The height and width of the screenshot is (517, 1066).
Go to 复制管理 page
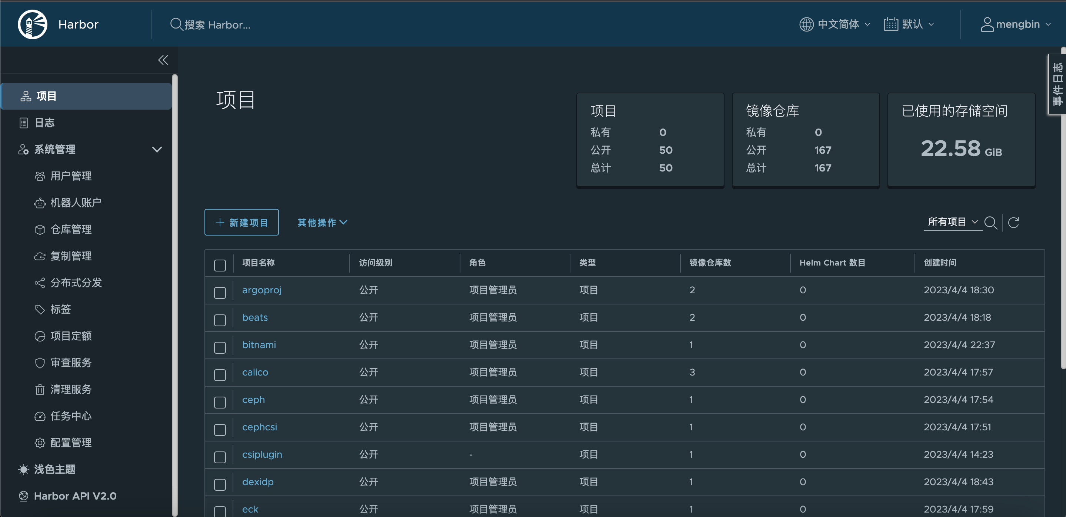[x=71, y=256]
